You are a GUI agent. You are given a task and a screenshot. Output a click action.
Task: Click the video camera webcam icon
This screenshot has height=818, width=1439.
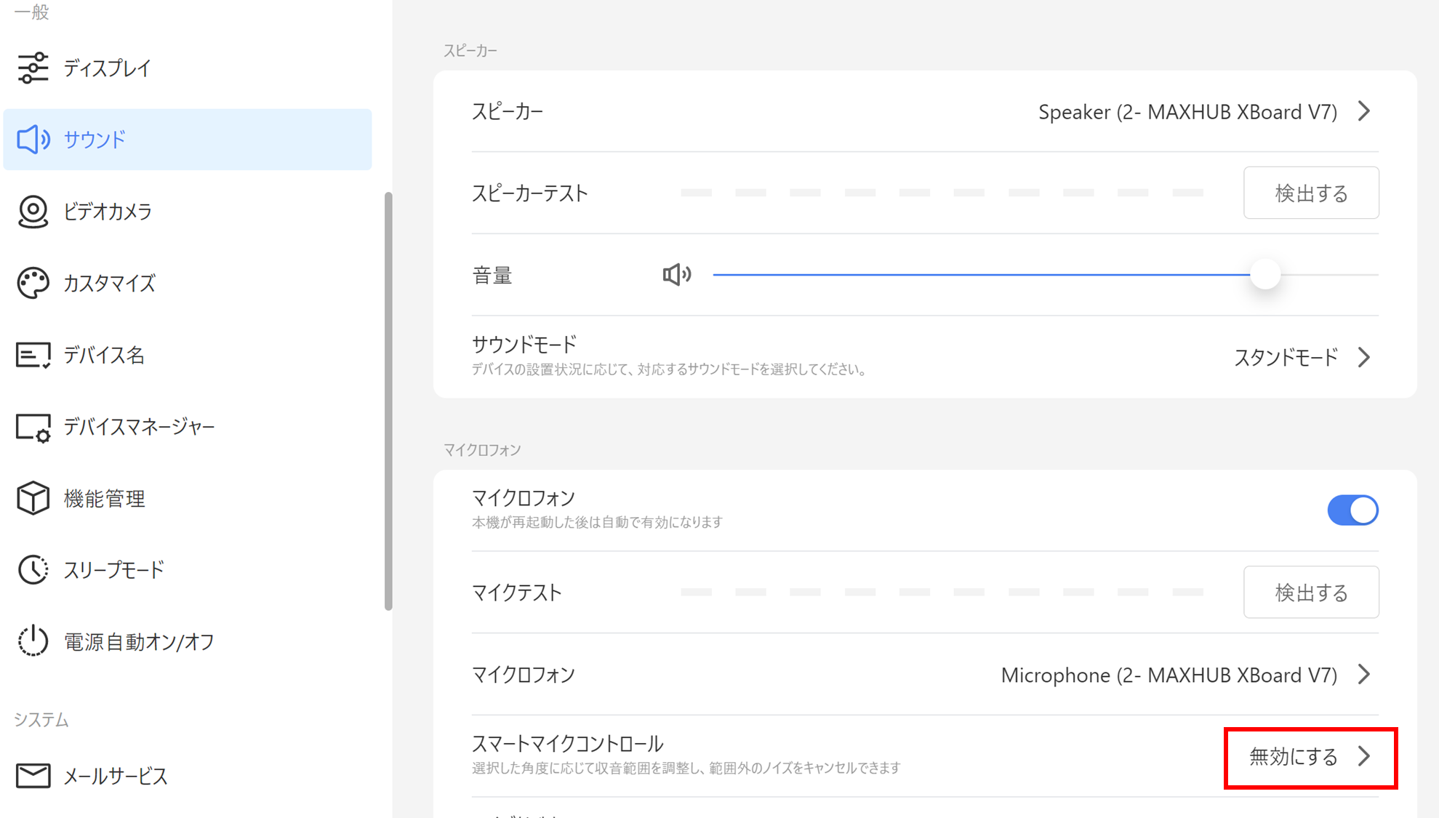(33, 212)
